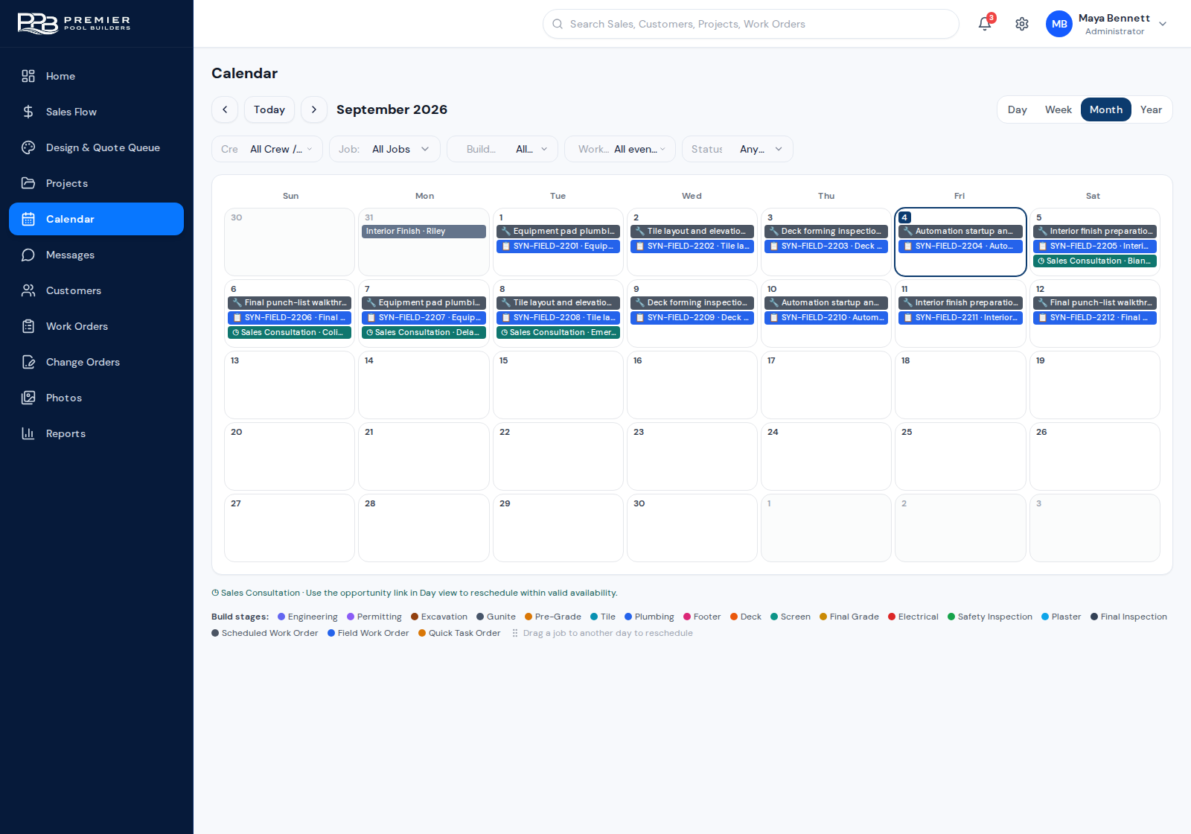Click the Messages chat bubble icon

click(28, 255)
